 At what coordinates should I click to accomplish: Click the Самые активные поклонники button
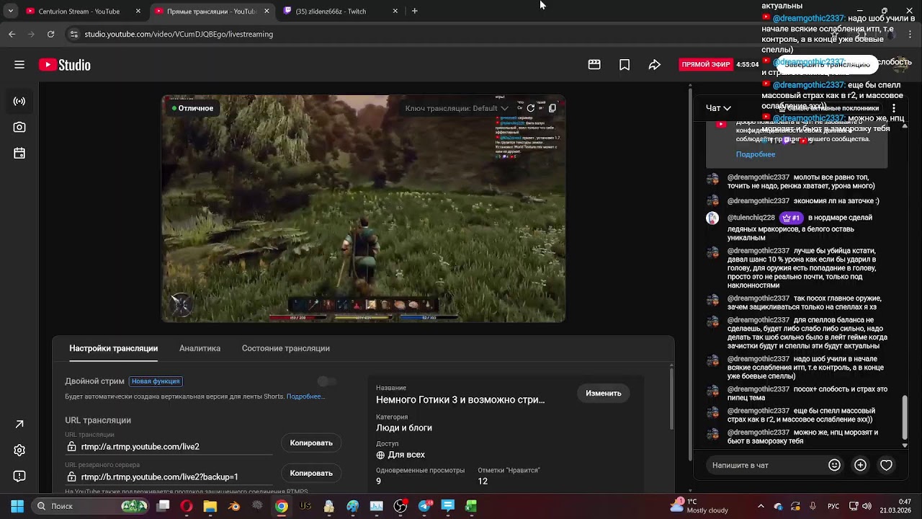tap(828, 108)
